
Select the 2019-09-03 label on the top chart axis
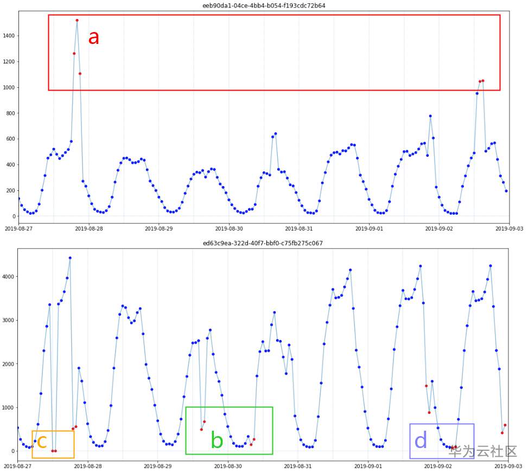(x=509, y=228)
